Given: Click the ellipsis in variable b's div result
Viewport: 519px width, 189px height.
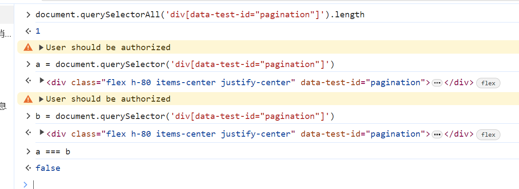Looking at the screenshot, I should point(437,135).
